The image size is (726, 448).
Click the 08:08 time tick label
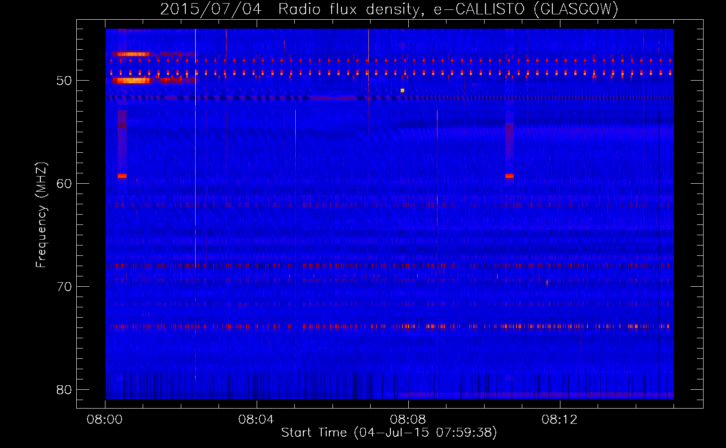point(408,420)
